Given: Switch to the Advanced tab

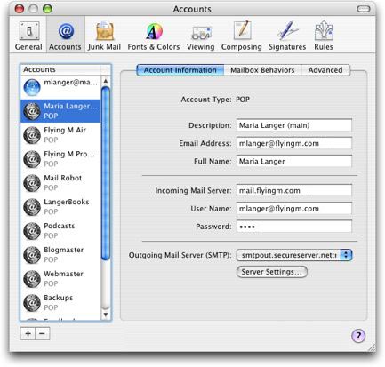Looking at the screenshot, I should point(325,70).
